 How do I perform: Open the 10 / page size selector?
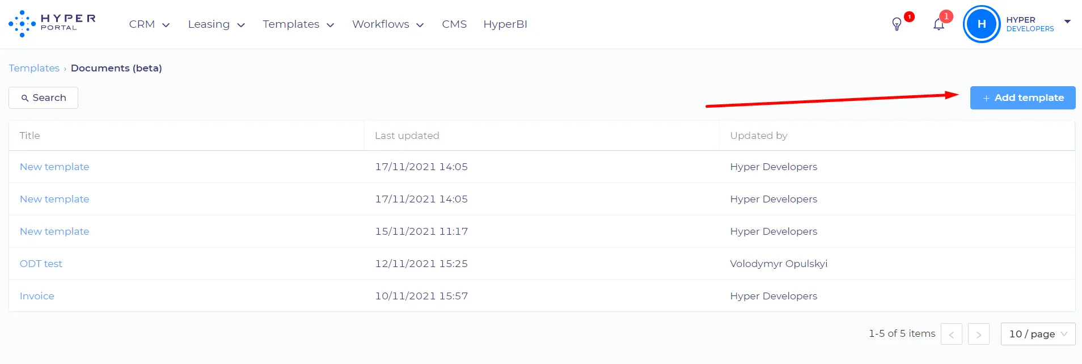click(x=1038, y=334)
